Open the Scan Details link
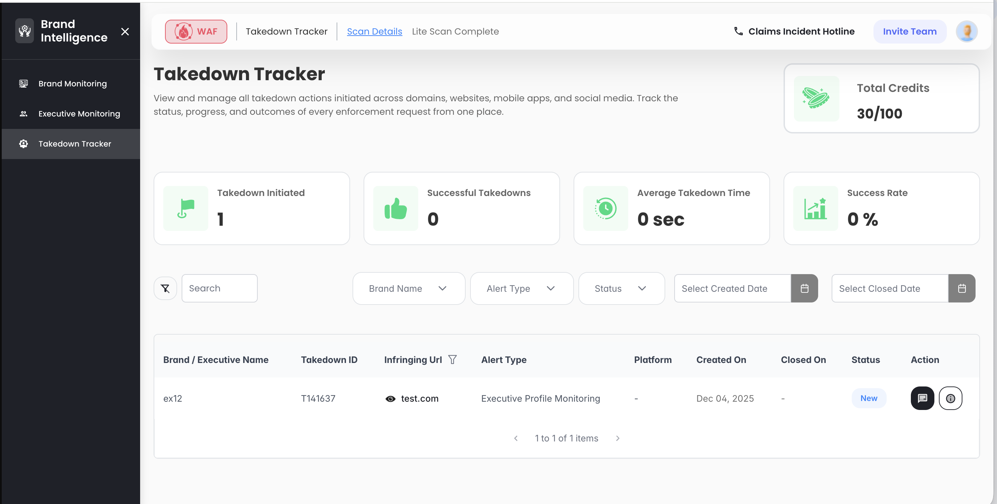This screenshot has width=997, height=504. click(374, 31)
